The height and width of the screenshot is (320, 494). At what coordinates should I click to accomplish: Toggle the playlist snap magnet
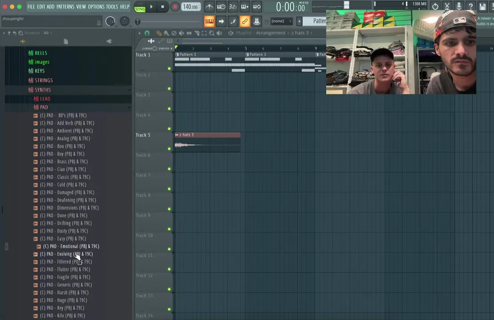147,33
